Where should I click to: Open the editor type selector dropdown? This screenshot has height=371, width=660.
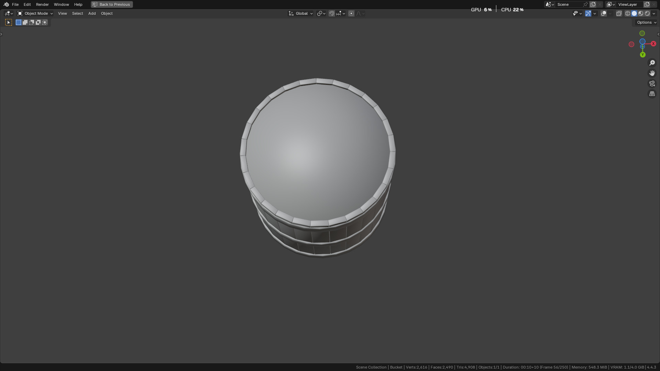tap(9, 13)
